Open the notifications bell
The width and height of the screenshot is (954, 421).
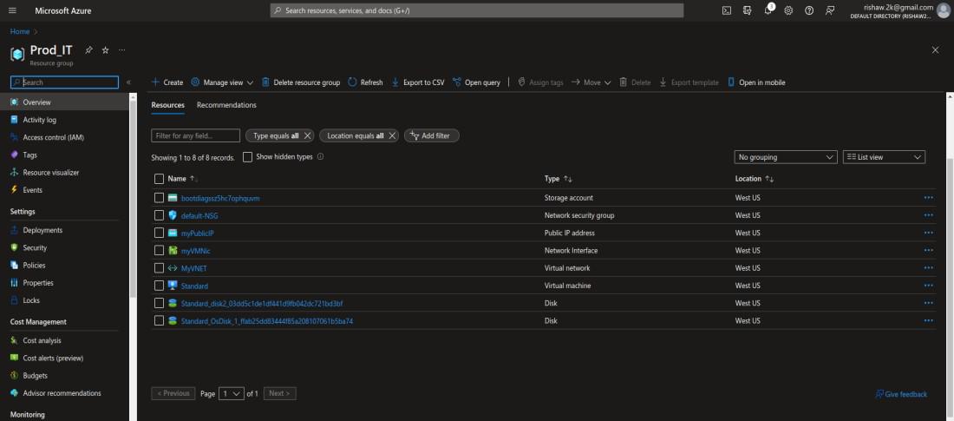coord(768,10)
